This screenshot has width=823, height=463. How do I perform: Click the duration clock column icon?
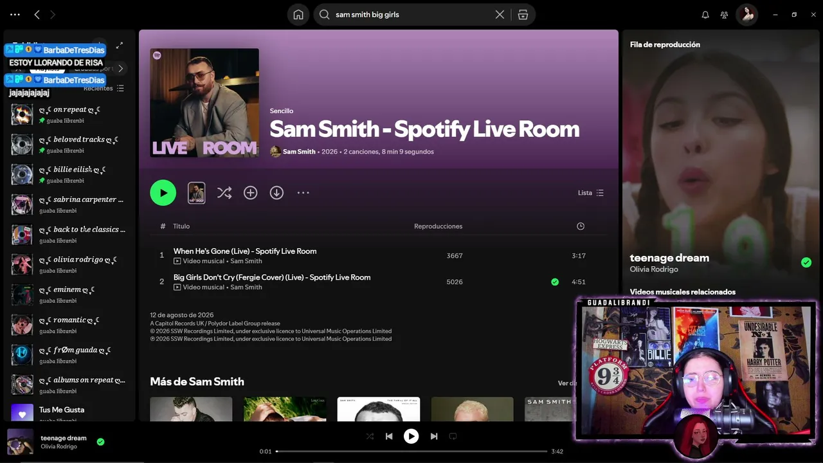pos(581,226)
